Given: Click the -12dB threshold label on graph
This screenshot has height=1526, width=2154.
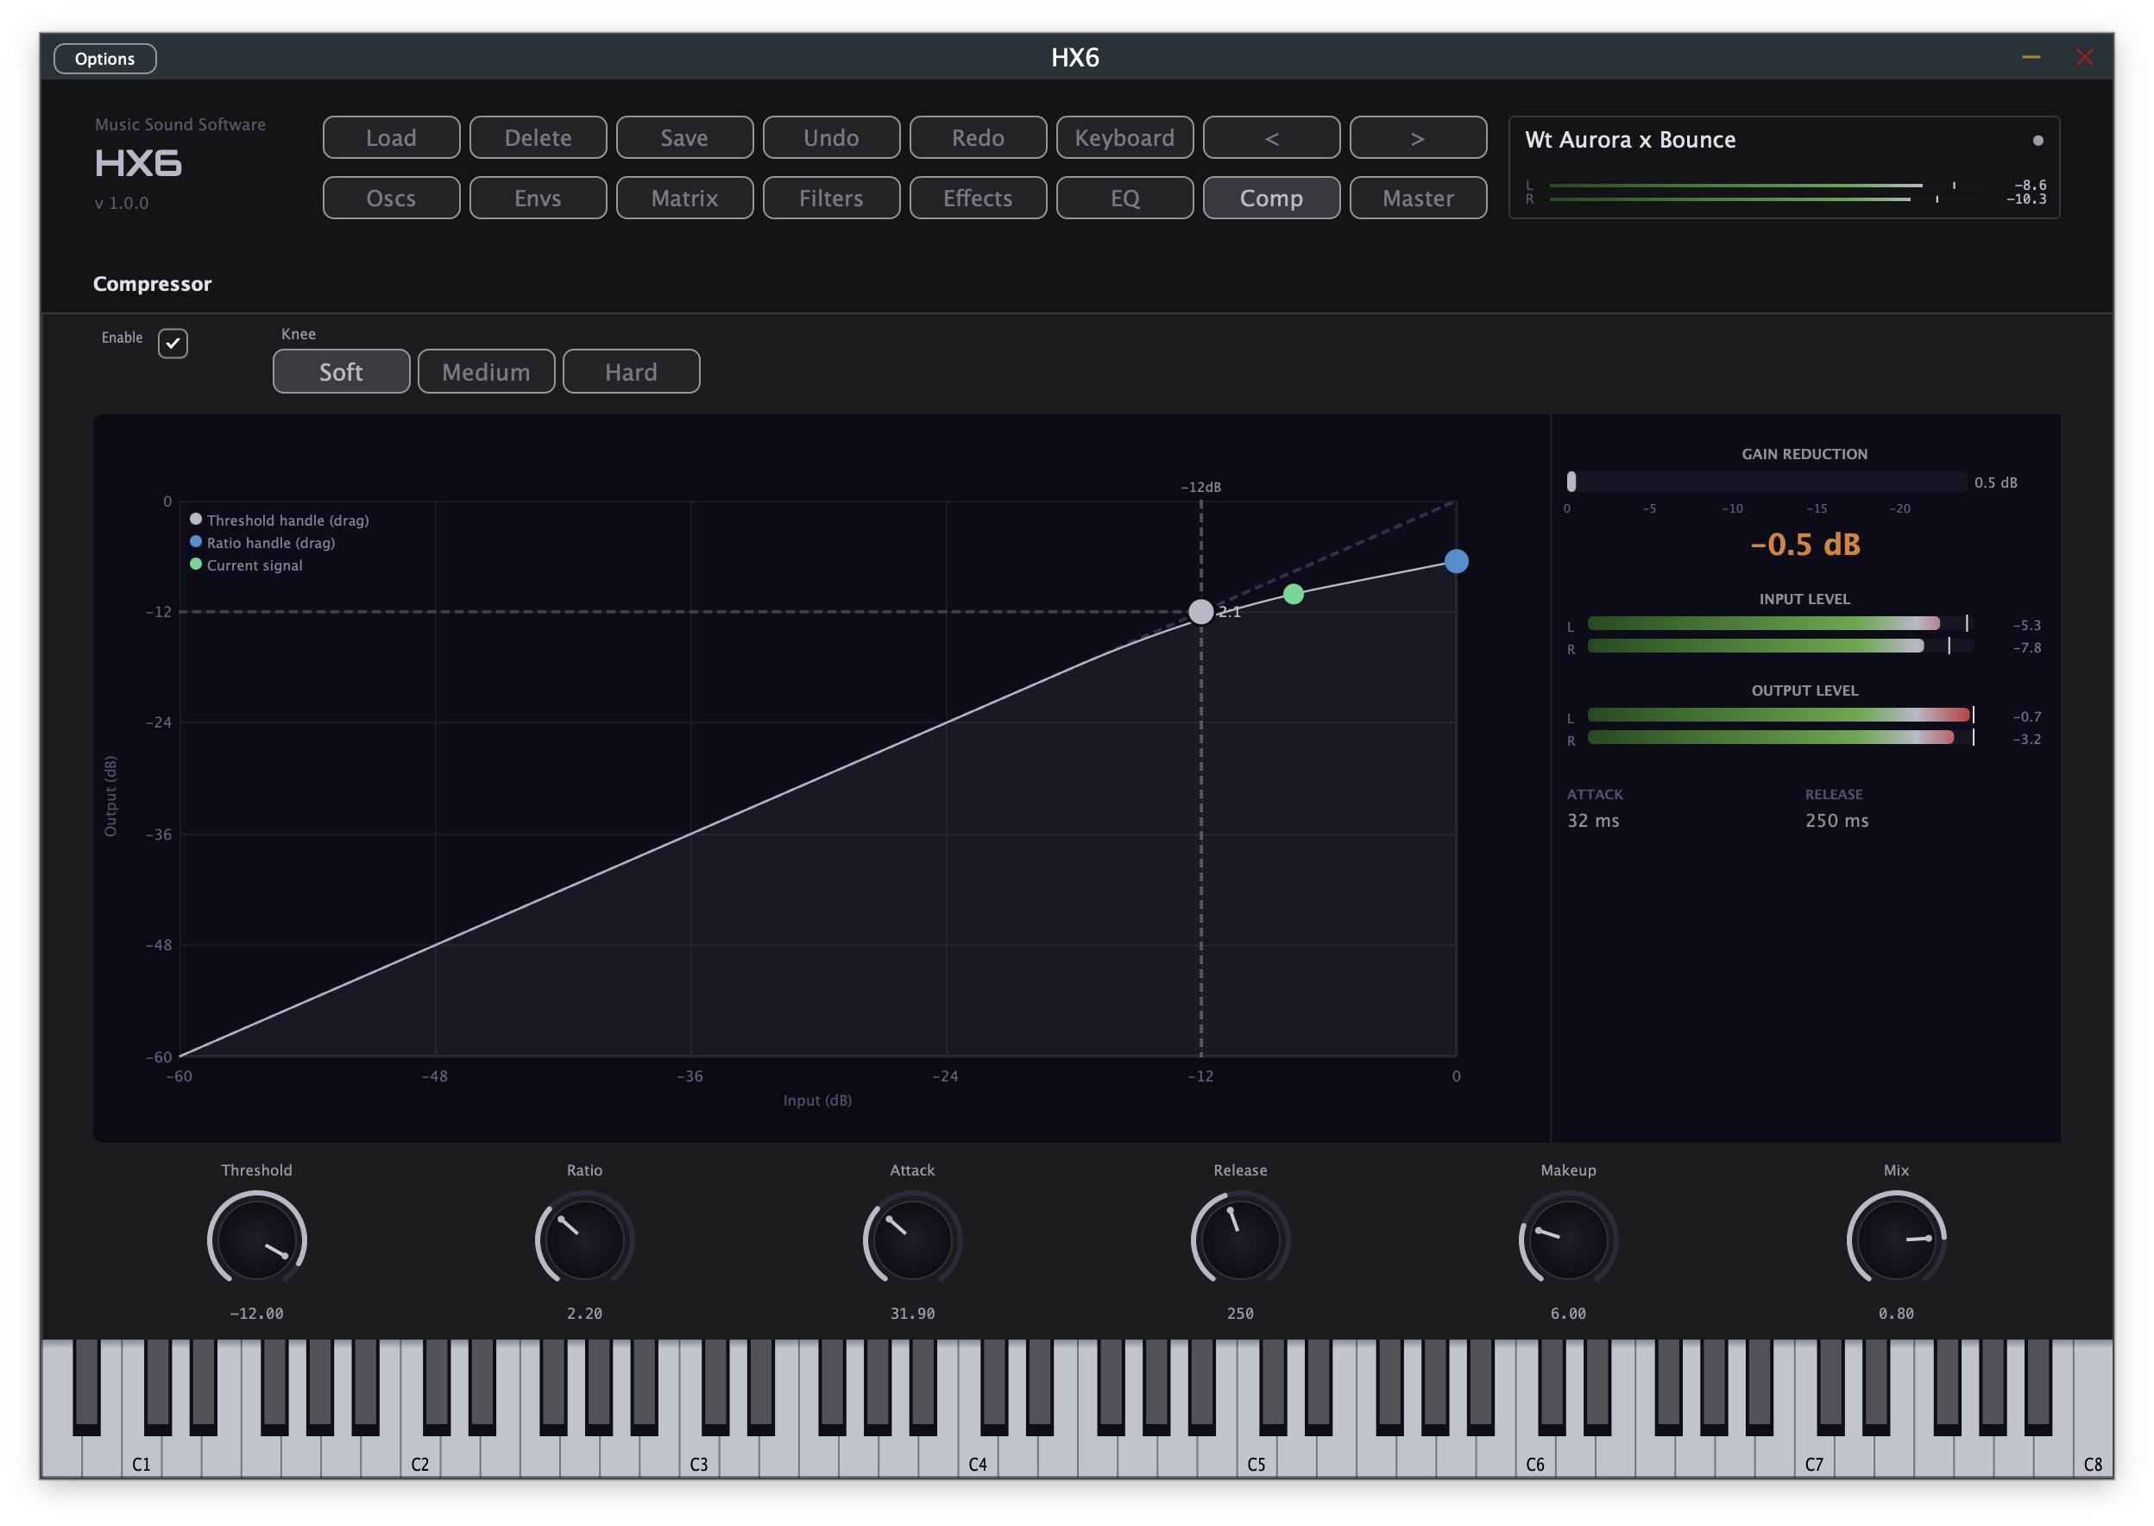Looking at the screenshot, I should [1200, 487].
